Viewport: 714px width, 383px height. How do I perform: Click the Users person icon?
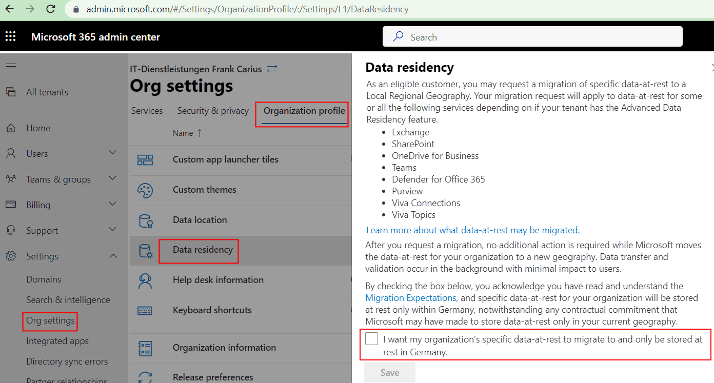pos(11,153)
